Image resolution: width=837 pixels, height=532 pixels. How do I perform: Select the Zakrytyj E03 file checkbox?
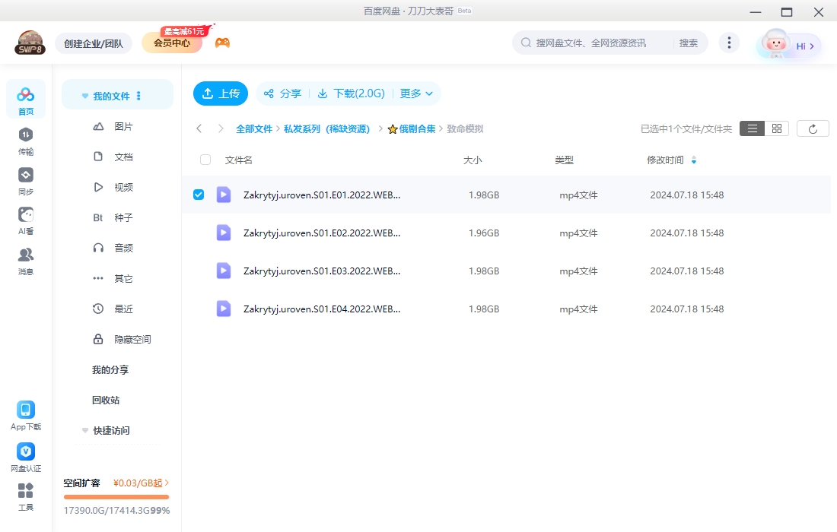(x=199, y=271)
